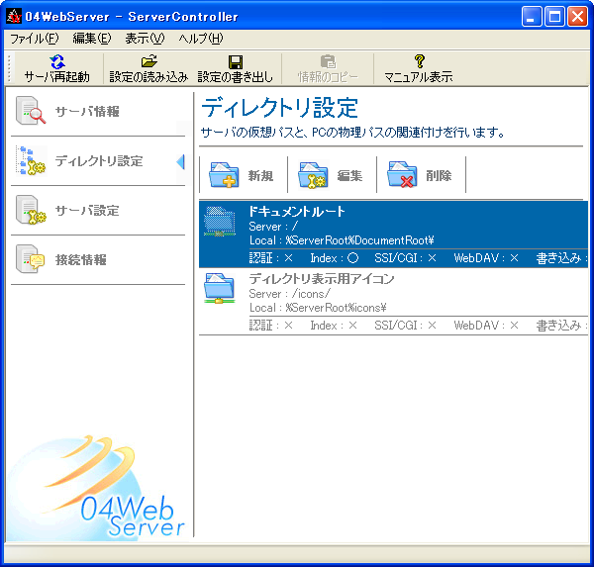Save settings via 設定の書き出し floppy icon
The image size is (594, 567).
(236, 61)
